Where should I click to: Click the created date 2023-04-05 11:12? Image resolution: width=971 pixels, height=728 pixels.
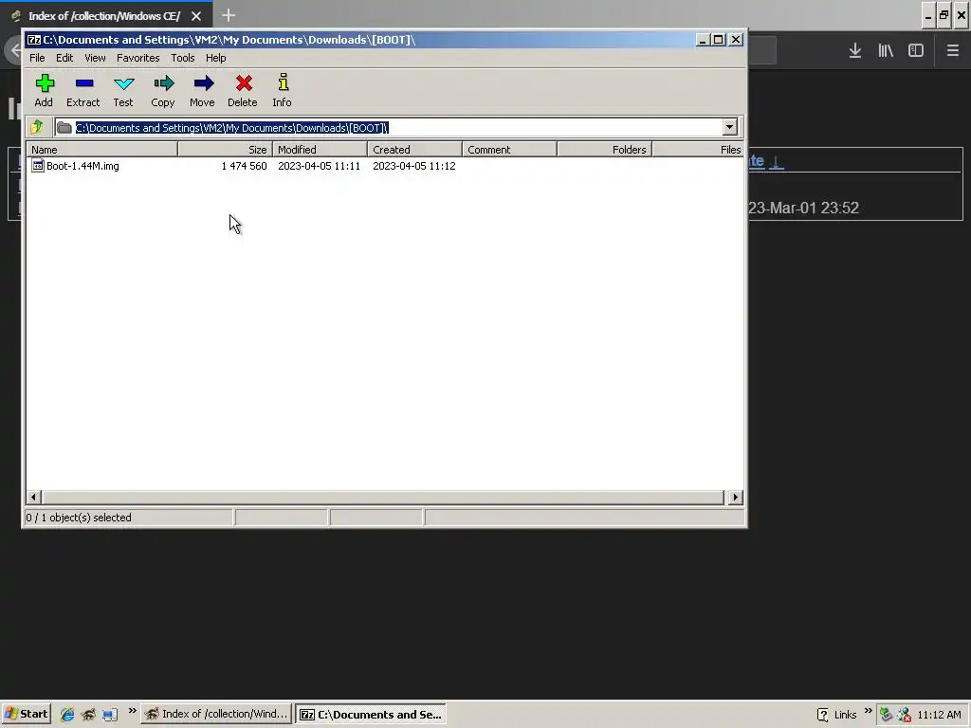click(414, 166)
